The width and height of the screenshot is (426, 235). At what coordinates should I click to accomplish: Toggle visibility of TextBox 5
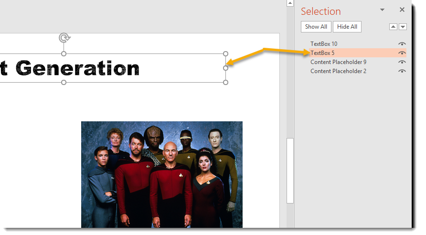click(402, 53)
